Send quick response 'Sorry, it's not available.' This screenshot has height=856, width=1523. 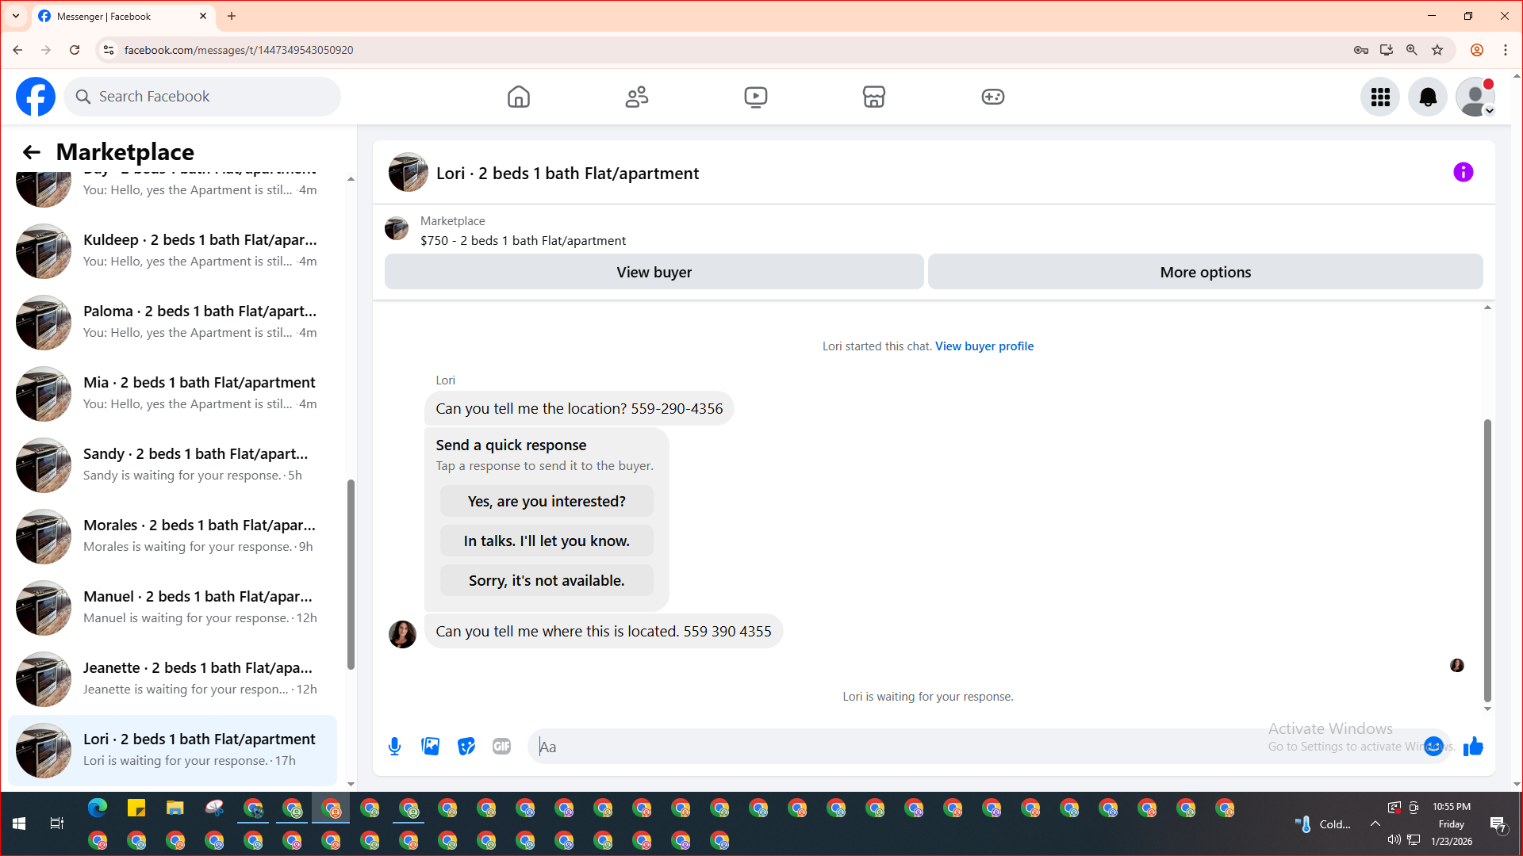(x=547, y=580)
